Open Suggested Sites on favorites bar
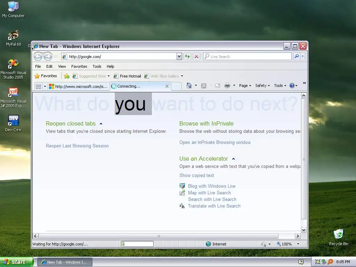Screen dimensions: 356x267 pos(91,76)
